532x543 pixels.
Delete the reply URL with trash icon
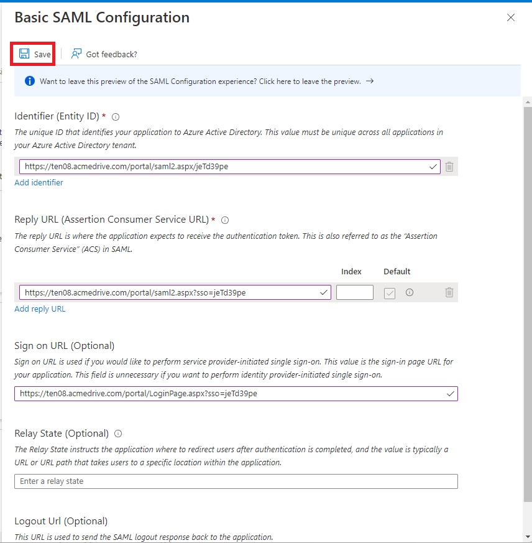[x=449, y=292]
